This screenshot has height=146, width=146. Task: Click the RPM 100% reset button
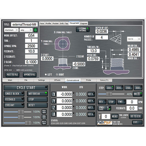coord(44,117)
